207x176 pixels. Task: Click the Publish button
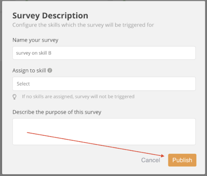(x=182, y=160)
